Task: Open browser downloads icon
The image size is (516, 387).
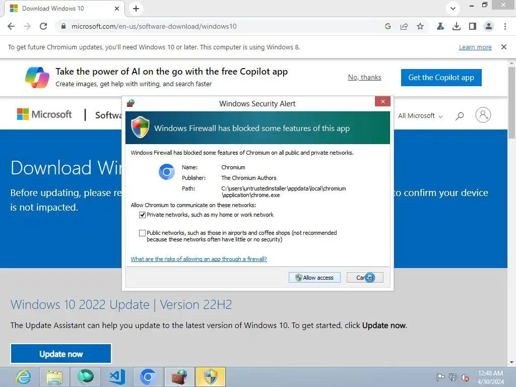Action: 457,26
